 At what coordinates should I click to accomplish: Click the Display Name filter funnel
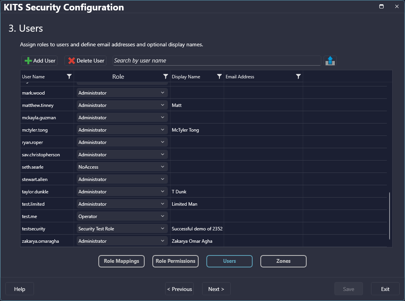[x=219, y=76]
